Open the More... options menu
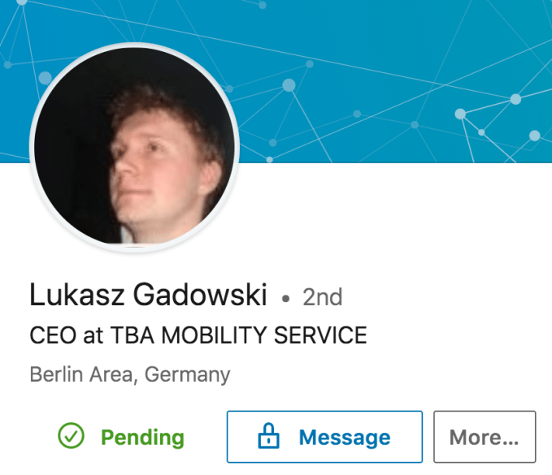Screen dimensions: 552x475 pos(485,438)
